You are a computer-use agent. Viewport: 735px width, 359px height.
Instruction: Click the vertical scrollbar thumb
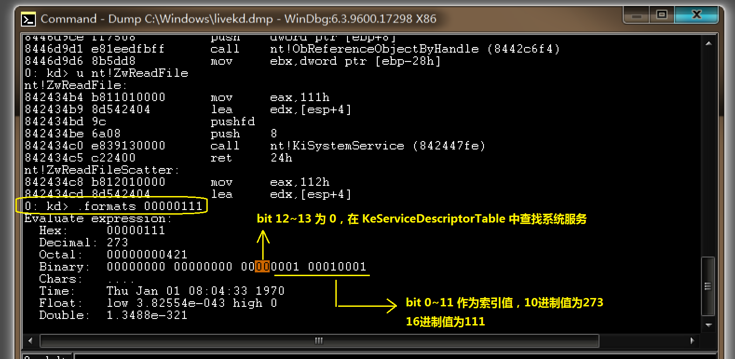tap(708, 286)
